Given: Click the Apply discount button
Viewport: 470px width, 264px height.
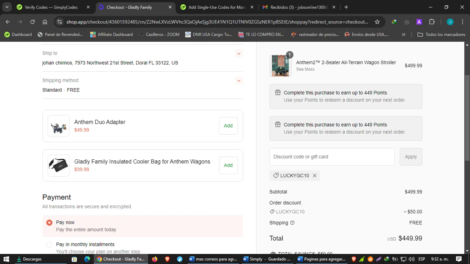Looking at the screenshot, I should pyautogui.click(x=411, y=157).
